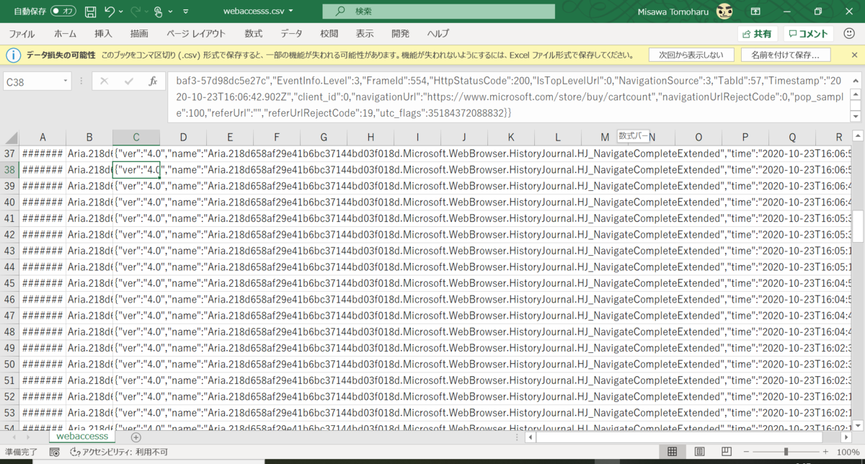Click the blue info icon in warning bar
This screenshot has height=464, width=865.
tap(14, 55)
